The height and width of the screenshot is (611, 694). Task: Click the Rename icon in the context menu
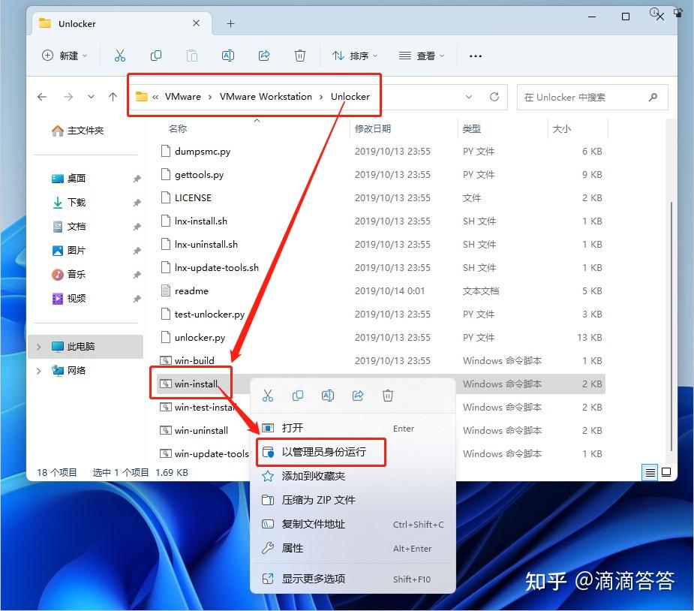click(328, 396)
